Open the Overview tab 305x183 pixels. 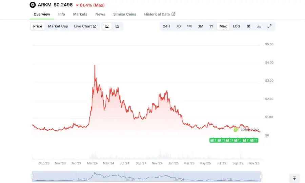(x=42, y=14)
